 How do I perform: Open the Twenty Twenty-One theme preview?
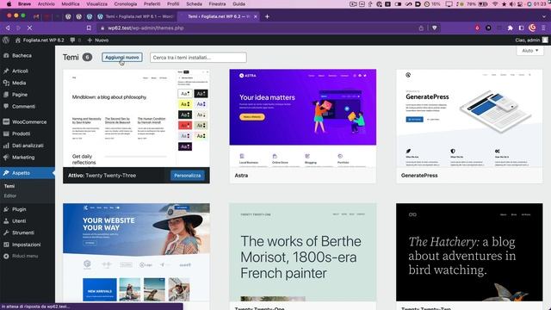click(x=302, y=252)
